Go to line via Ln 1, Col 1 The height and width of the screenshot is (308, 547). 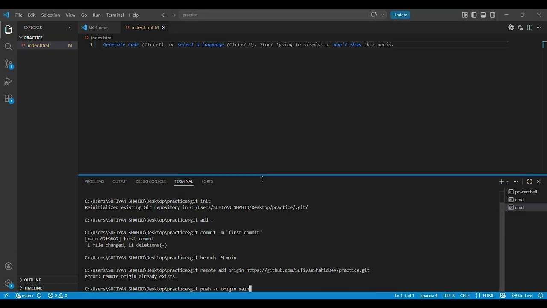(404, 296)
